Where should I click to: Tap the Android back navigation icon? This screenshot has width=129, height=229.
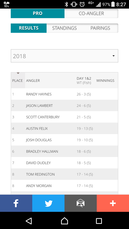29,221
